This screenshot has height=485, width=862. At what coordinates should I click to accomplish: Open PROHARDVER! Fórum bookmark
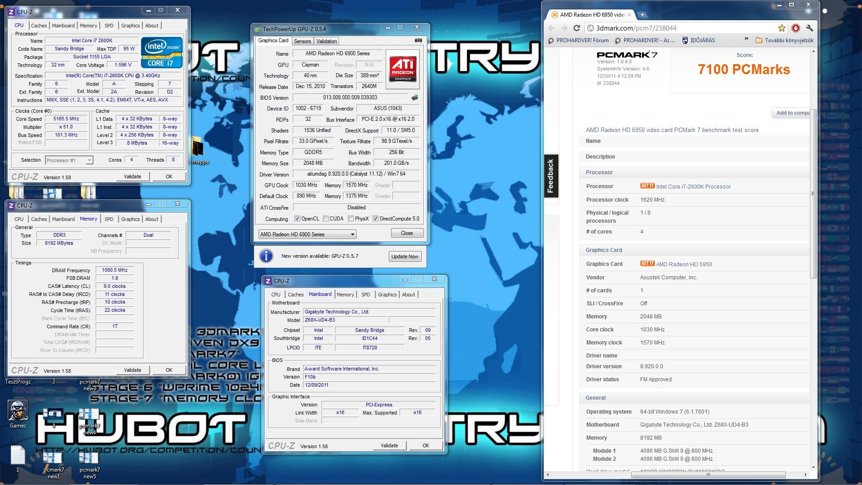[x=578, y=40]
